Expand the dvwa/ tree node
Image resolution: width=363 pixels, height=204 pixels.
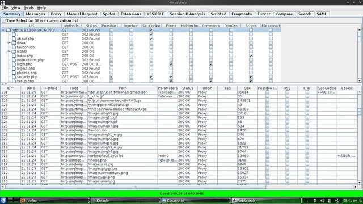9,43
